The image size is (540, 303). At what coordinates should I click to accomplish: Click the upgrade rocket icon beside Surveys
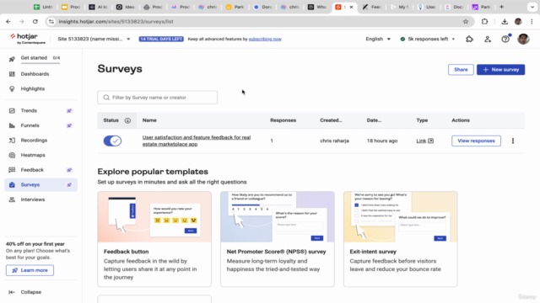(x=69, y=184)
